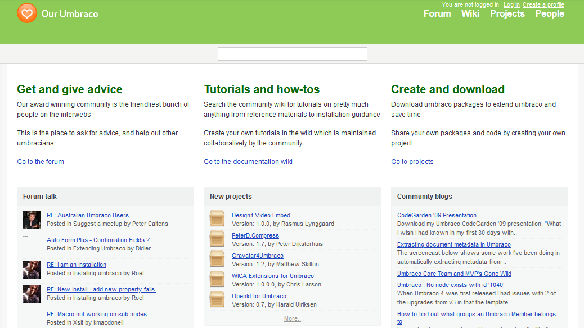Screen dimensions: 584x328
Task: Expand new projects list with More link
Action: coord(292,319)
